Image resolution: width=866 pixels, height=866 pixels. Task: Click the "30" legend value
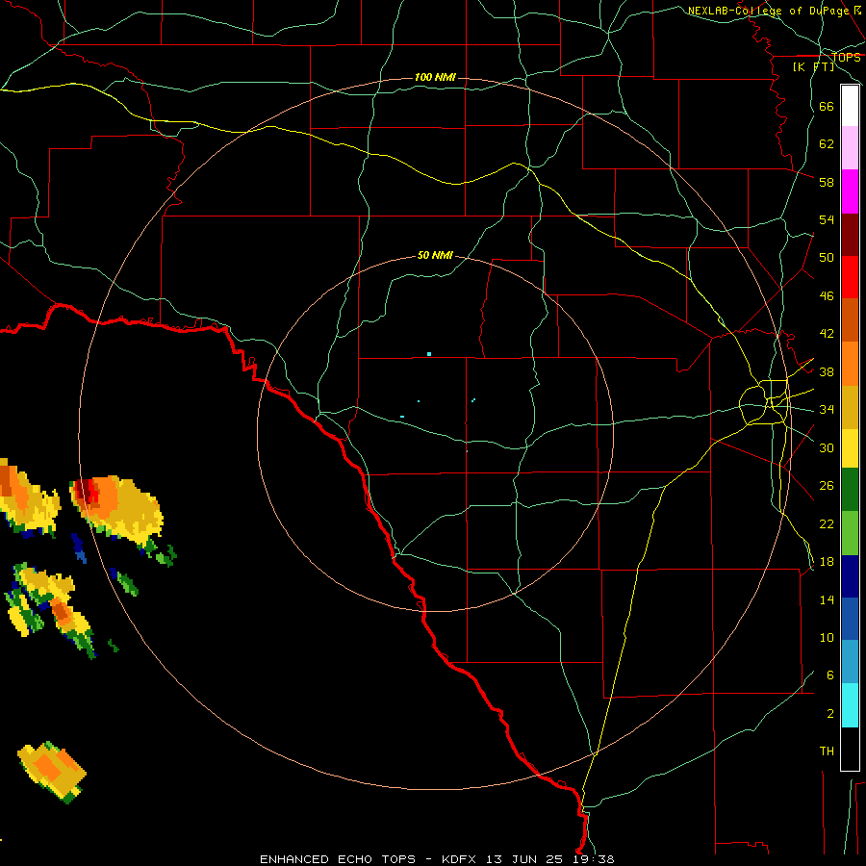pyautogui.click(x=827, y=447)
